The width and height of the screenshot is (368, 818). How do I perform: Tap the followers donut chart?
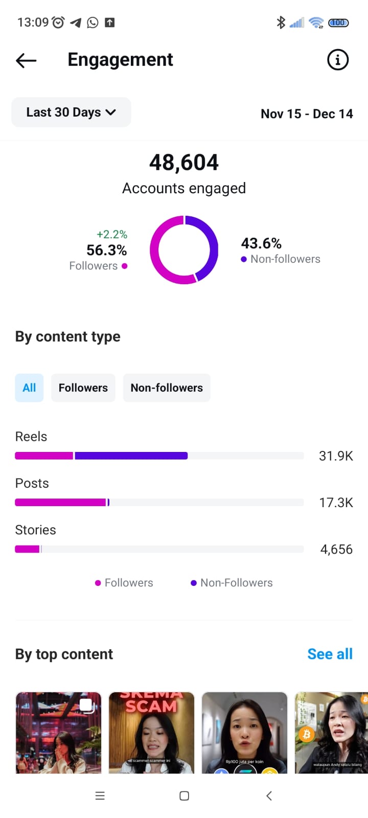[x=184, y=250]
